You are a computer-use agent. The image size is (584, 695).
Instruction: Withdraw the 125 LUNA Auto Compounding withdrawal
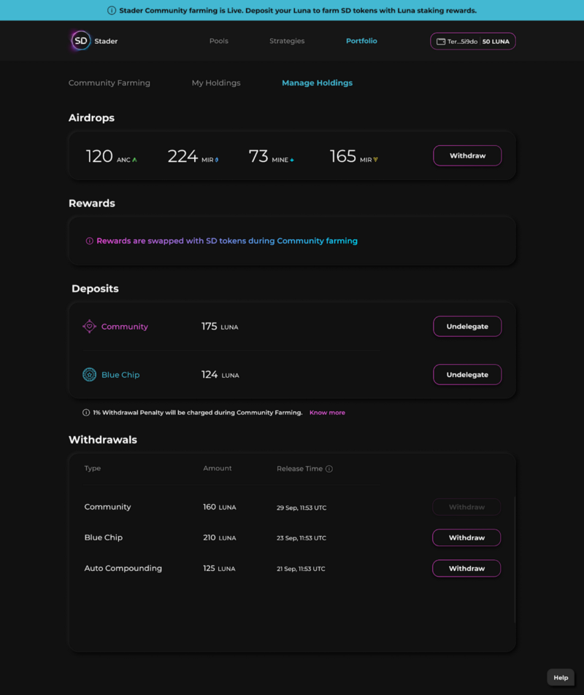tap(466, 568)
